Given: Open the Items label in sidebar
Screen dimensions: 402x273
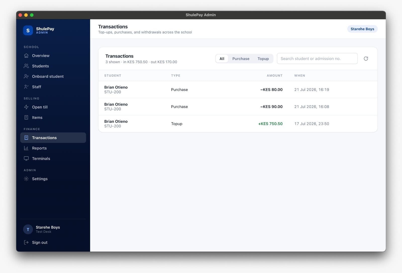Looking at the screenshot, I should [x=37, y=118].
